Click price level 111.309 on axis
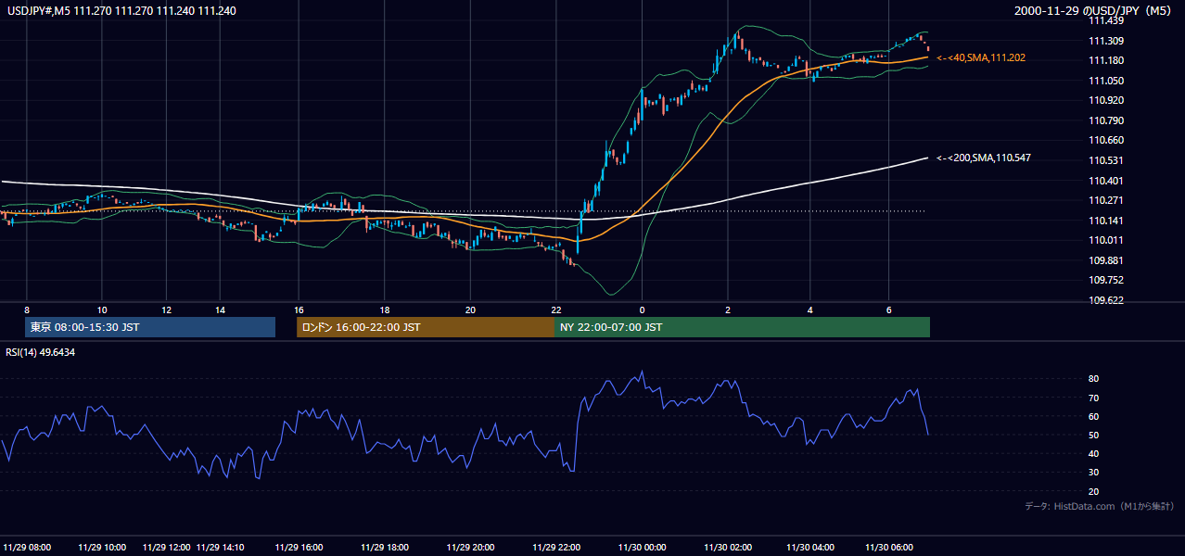The image size is (1185, 556). click(x=1106, y=41)
